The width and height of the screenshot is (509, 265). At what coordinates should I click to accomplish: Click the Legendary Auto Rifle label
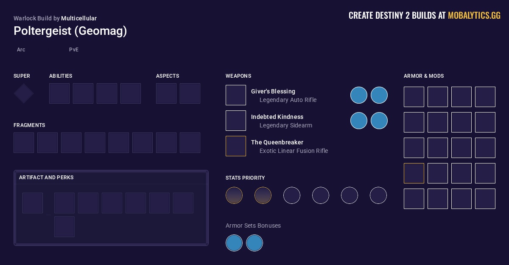click(288, 100)
